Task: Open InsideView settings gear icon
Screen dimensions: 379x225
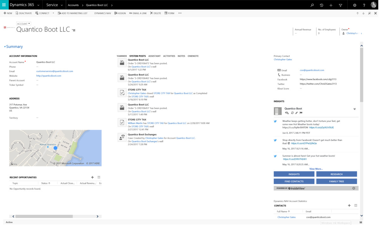Action: [354, 188]
